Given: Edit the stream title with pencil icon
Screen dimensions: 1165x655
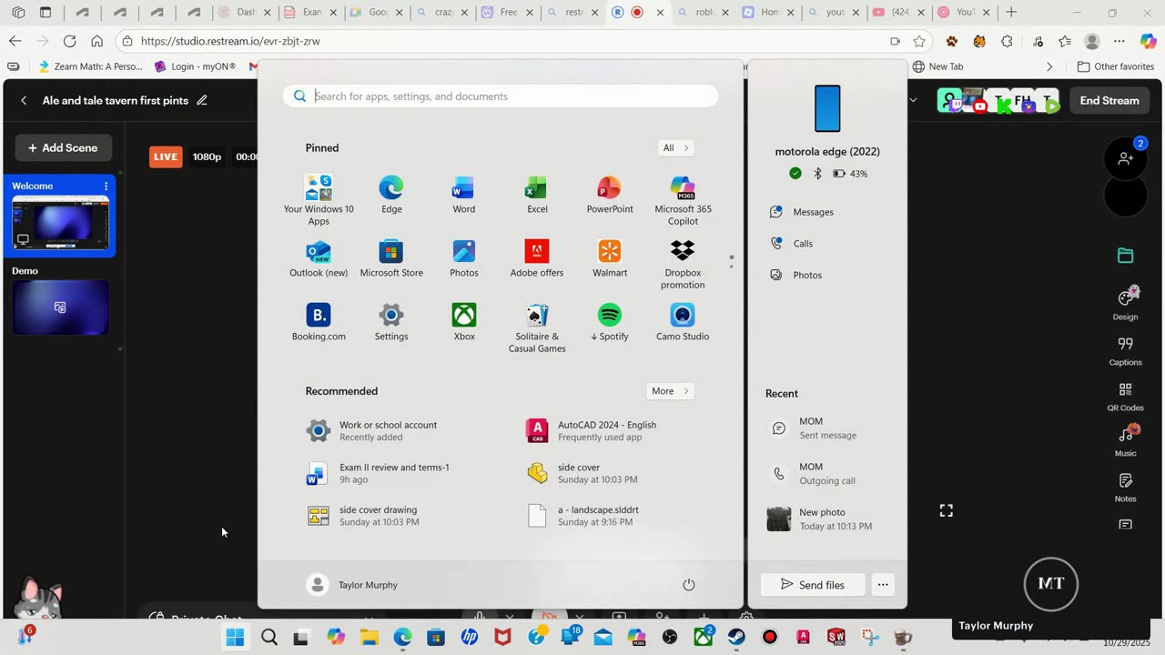Looking at the screenshot, I should 202,100.
